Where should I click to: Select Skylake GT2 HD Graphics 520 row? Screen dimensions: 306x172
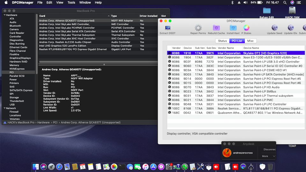pos(236,53)
